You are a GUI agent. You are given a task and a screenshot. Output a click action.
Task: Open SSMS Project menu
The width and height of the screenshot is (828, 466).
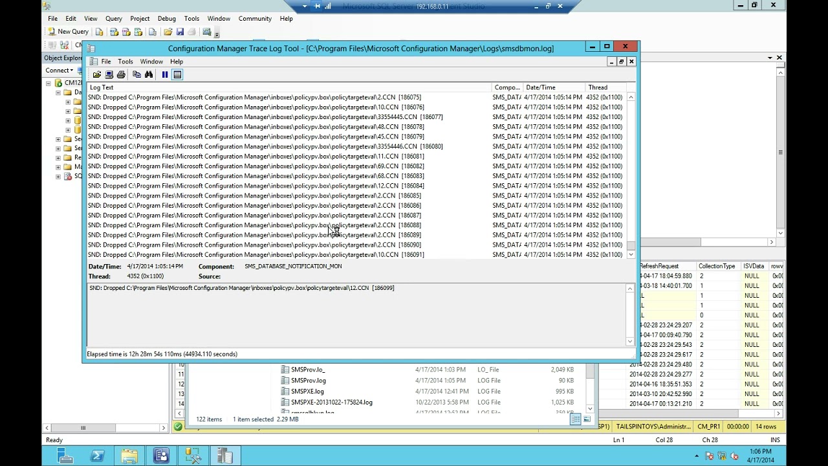tap(140, 19)
